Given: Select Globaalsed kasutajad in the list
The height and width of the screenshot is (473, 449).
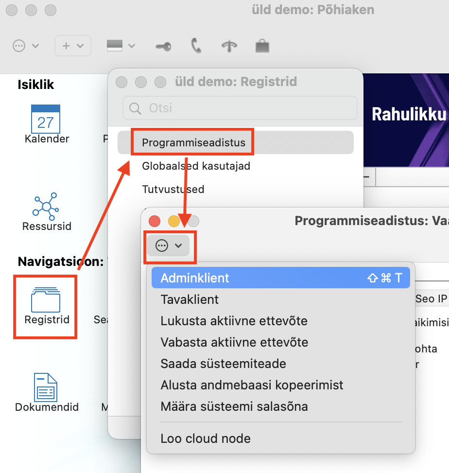Looking at the screenshot, I should coord(196,166).
